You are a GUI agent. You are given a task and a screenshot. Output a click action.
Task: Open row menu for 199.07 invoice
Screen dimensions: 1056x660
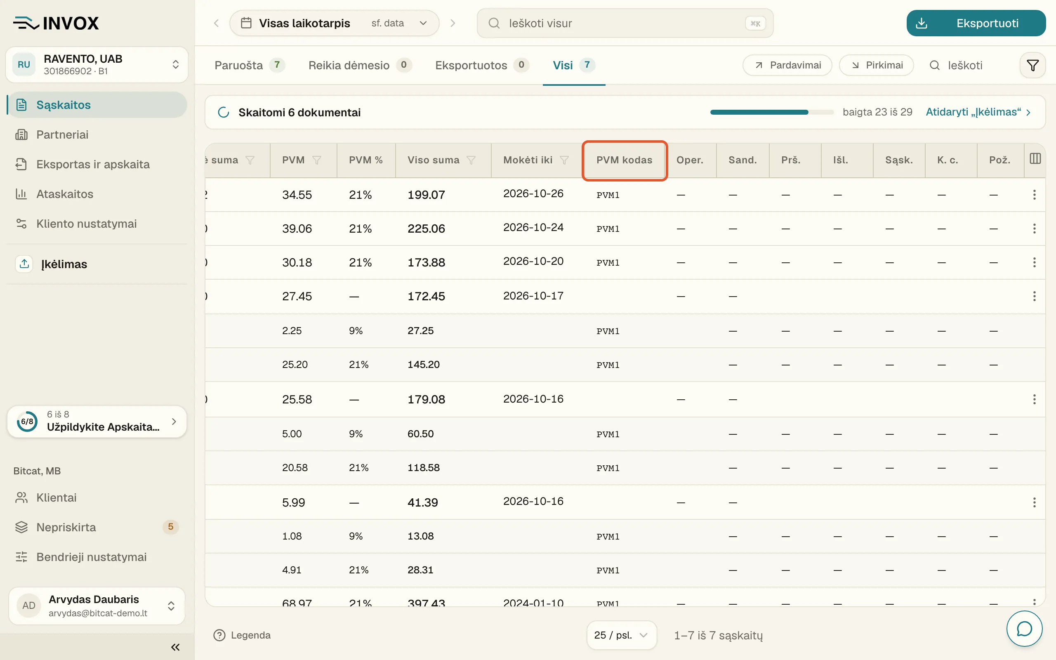coord(1034,195)
